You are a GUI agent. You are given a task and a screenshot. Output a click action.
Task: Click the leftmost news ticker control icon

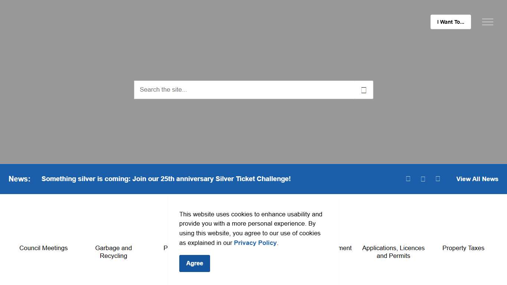(x=408, y=179)
